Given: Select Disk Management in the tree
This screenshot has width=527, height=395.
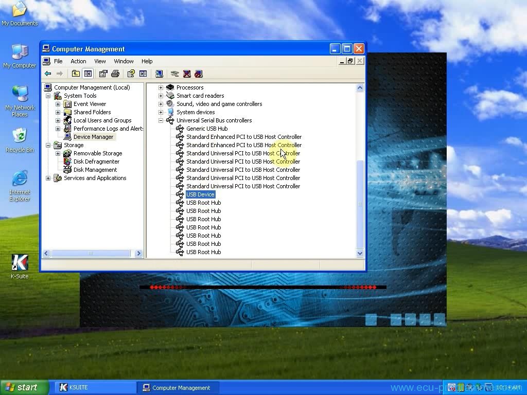Looking at the screenshot, I should point(95,170).
